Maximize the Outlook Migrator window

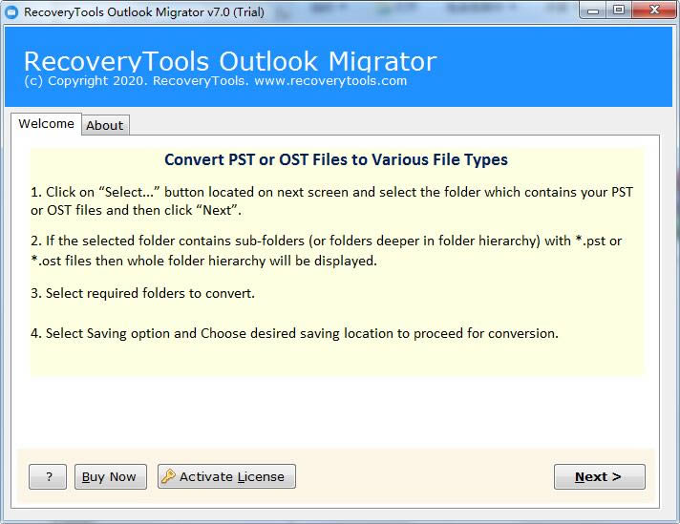(x=619, y=10)
